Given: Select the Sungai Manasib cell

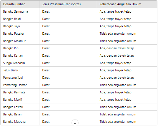Looking at the screenshot, I should 20,63.
